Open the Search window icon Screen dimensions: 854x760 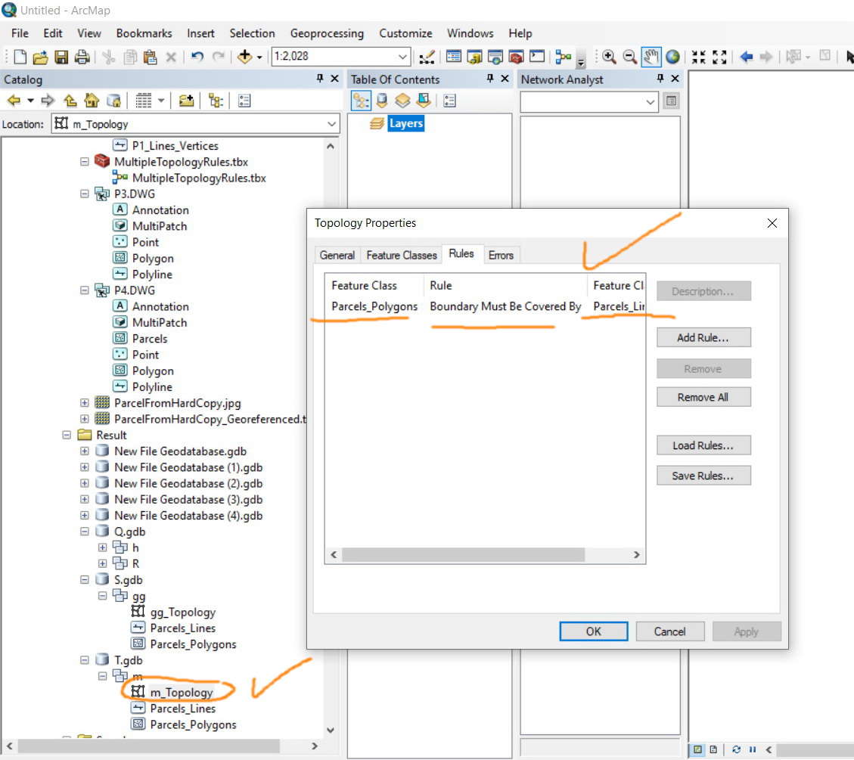pyautogui.click(x=495, y=57)
